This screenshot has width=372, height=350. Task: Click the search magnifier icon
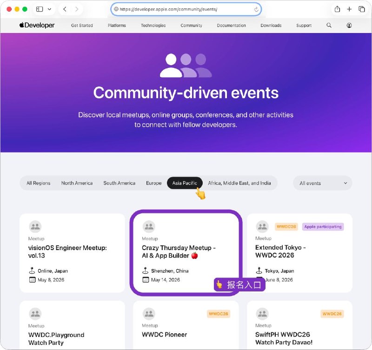click(329, 25)
